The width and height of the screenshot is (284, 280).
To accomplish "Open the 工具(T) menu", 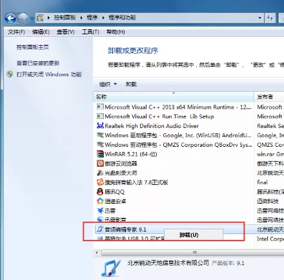I will point(90,32).
